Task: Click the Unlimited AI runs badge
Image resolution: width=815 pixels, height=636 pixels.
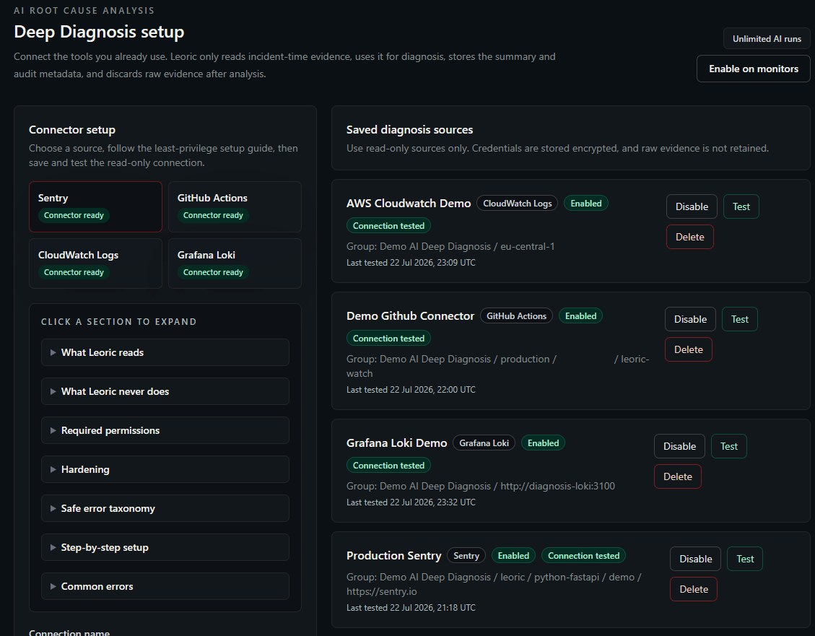Action: (x=767, y=39)
